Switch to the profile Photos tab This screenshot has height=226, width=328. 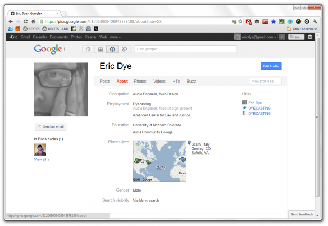pyautogui.click(x=140, y=81)
